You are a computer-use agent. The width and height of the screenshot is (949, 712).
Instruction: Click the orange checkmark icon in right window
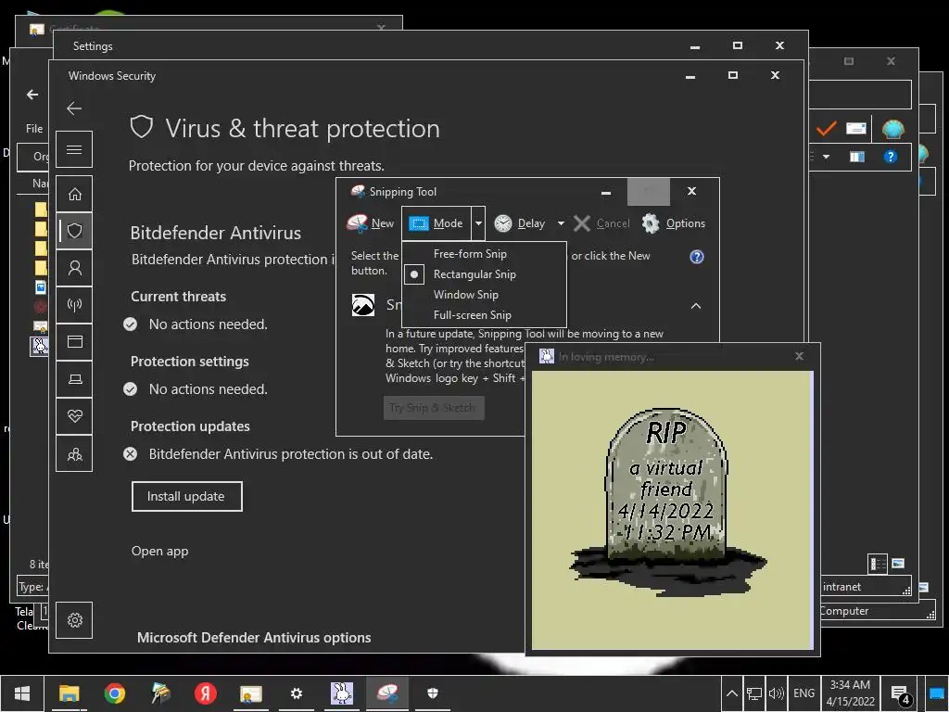point(826,128)
